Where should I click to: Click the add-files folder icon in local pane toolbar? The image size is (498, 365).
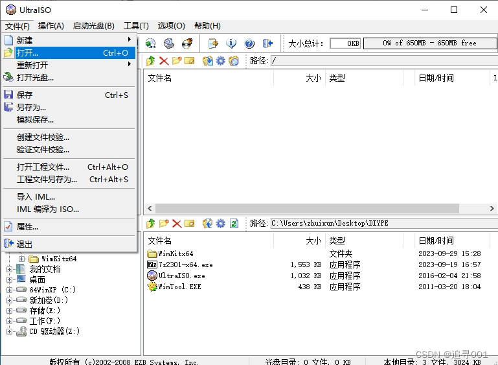coord(208,224)
